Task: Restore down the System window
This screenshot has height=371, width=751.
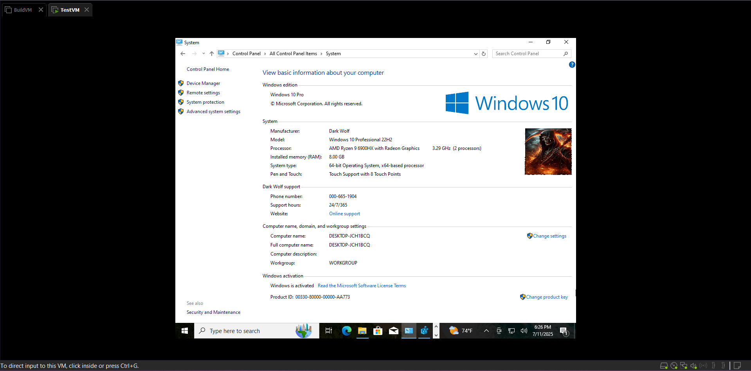Action: (x=548, y=42)
